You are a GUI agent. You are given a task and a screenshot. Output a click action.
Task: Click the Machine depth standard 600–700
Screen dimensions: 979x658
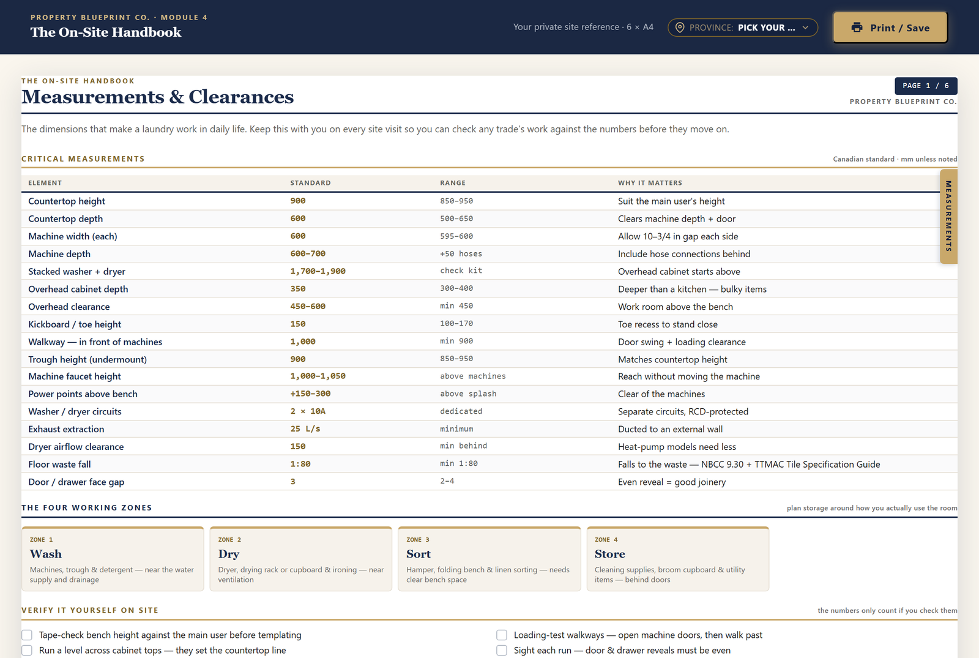(x=308, y=254)
